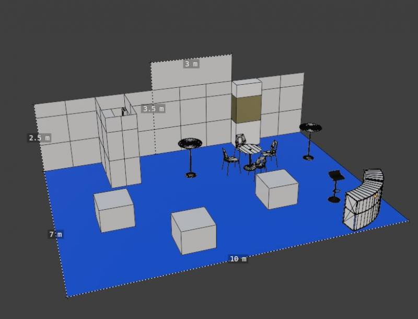The height and width of the screenshot is (319, 418).
Task: Select the round table surrounded by chairs
Action: pos(249,150)
